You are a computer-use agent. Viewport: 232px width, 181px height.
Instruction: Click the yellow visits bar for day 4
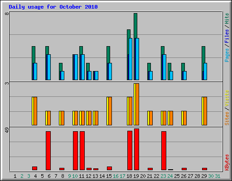pos(33,111)
